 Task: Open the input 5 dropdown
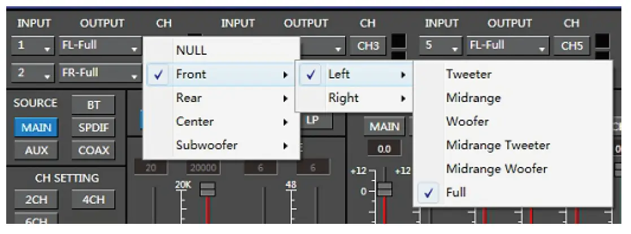[x=440, y=46]
